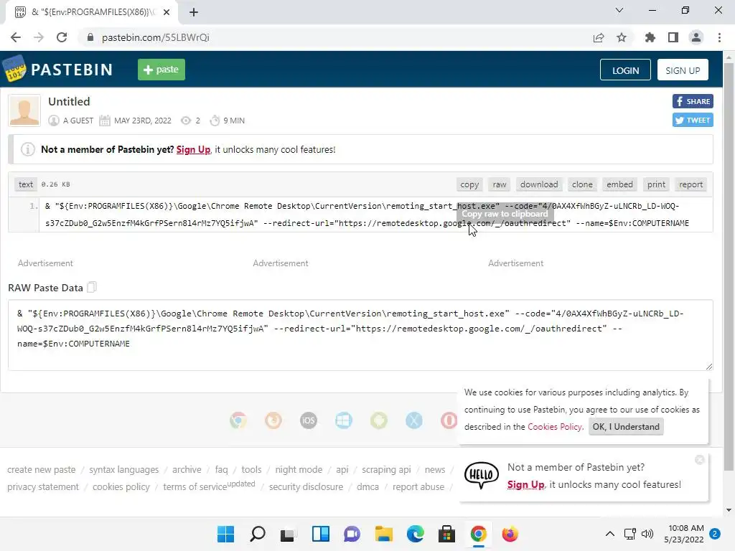
Task: Open Chrome extensions puzzle icon
Action: pyautogui.click(x=650, y=37)
